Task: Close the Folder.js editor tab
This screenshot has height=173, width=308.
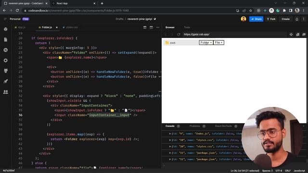Action: pos(57,27)
